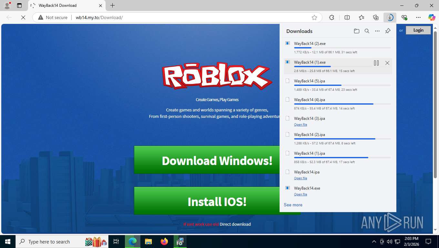Open file link under WayBack14 (3).ipa

[x=300, y=125]
